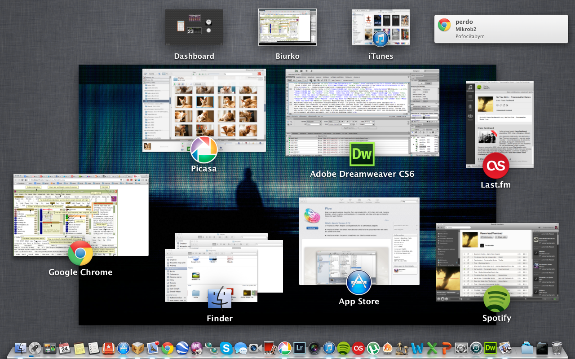The image size is (575, 359).
Task: Open Messages speech bubble icon in Dock
Action: pyautogui.click(x=241, y=348)
